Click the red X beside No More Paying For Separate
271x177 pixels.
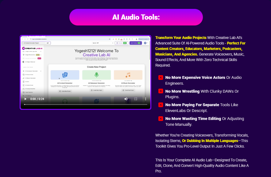click(161, 105)
